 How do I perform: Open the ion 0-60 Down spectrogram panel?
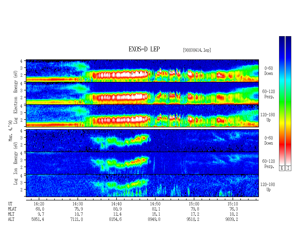pos(142,141)
